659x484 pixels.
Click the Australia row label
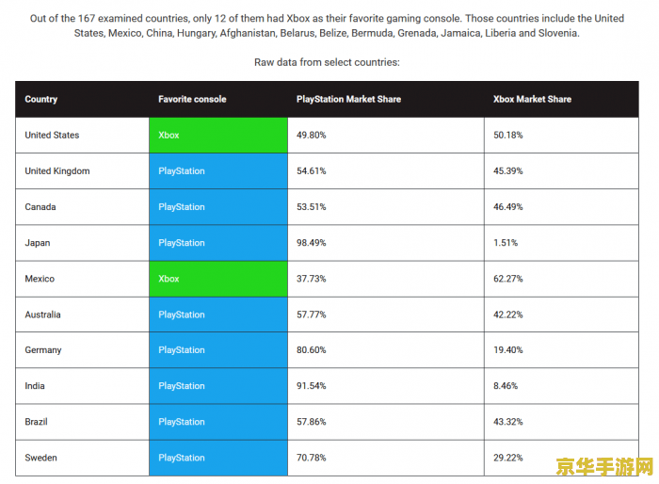point(43,315)
